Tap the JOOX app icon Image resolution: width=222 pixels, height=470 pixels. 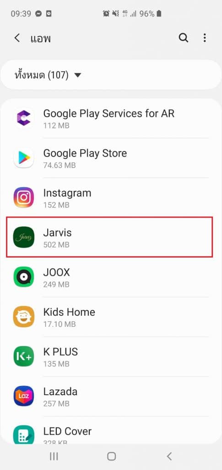[24, 277]
